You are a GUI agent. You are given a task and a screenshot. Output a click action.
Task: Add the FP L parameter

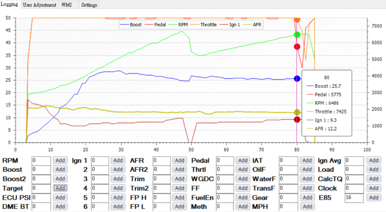point(180,207)
